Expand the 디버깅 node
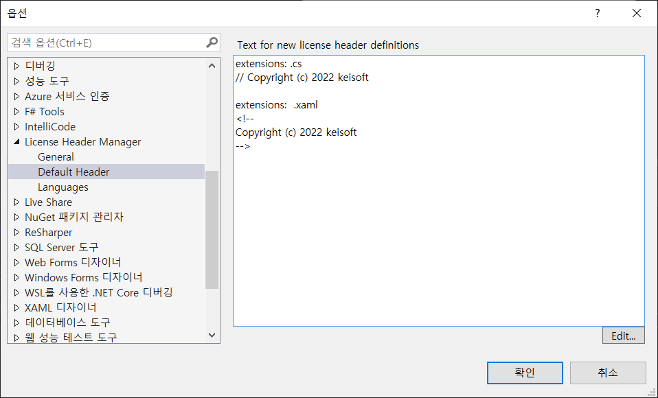This screenshot has width=658, height=398. coord(16,66)
